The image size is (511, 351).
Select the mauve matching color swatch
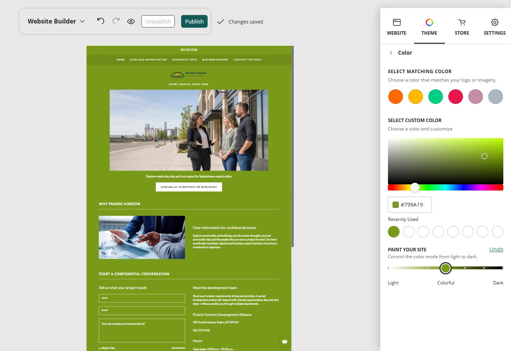[x=475, y=97]
